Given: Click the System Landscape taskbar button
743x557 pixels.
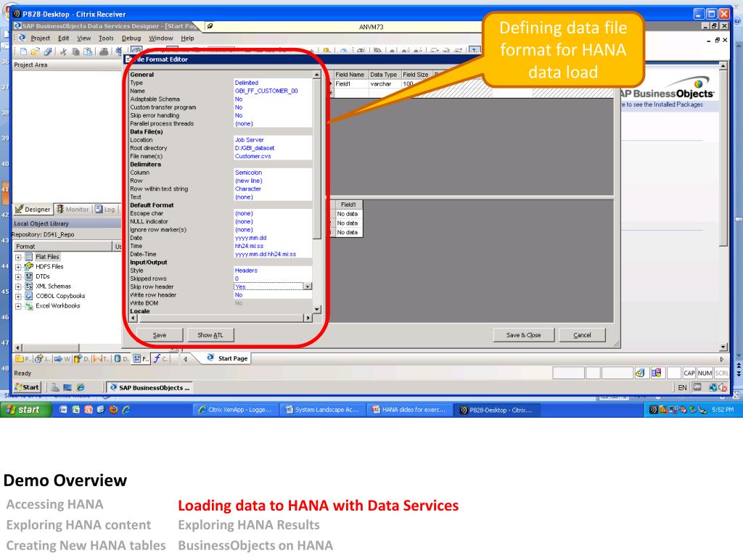Looking at the screenshot, I should tap(323, 410).
